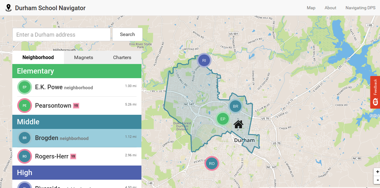The image size is (380, 188).
Task: Open the Navigating DPS page
Action: [x=360, y=8]
